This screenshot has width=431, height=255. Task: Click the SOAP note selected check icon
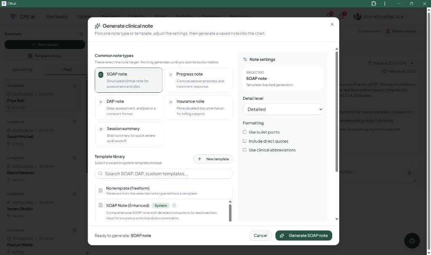[101, 75]
